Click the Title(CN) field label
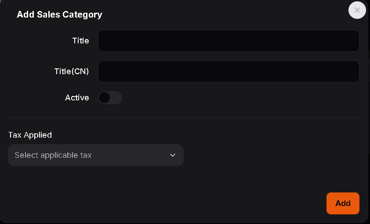Viewport: 370px width, 224px height. 72,71
